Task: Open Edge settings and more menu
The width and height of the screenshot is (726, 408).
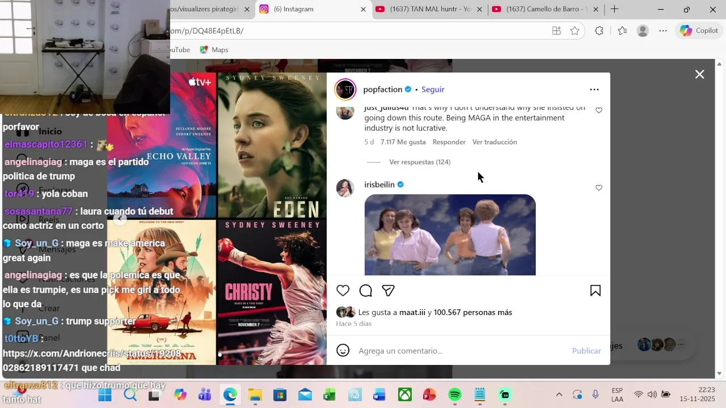Action: [x=663, y=31]
